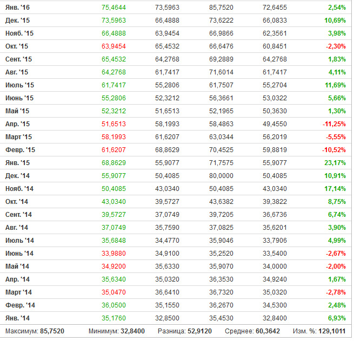
Task: Click the 10,69% change for Дек. '15
Action: tap(335, 20)
